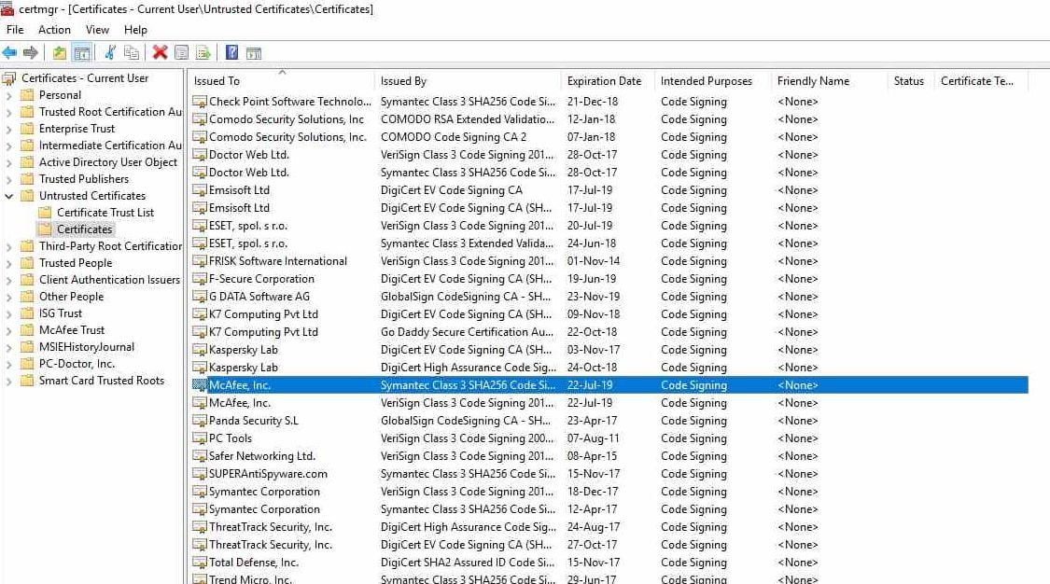Screen dimensions: 1050x584
Task: Click certificate icon beside G DATA Software AG
Action: pos(200,297)
